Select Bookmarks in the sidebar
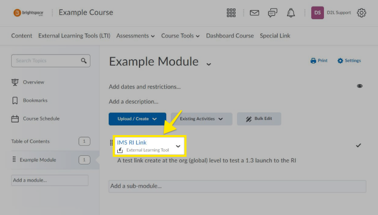 [35, 100]
